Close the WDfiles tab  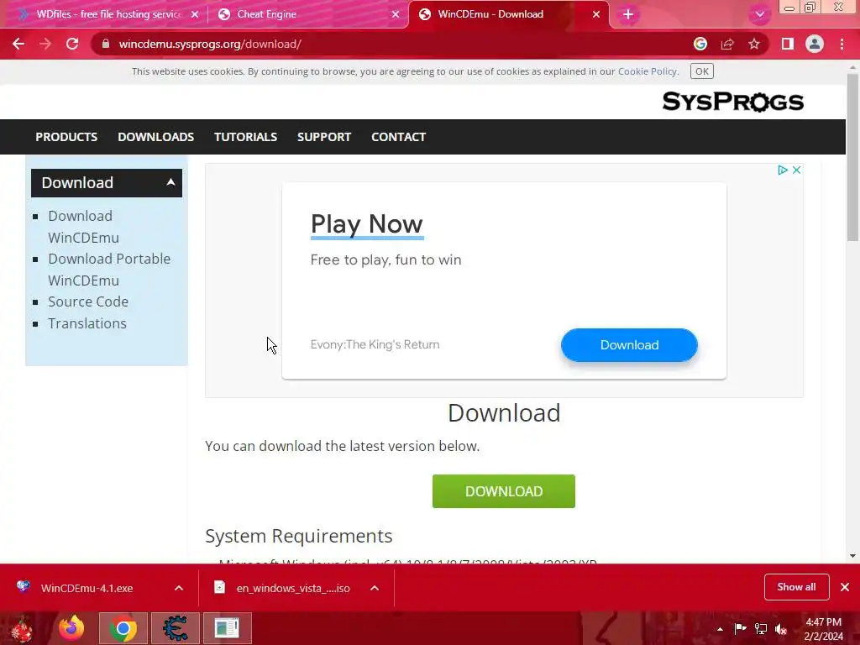coord(195,14)
